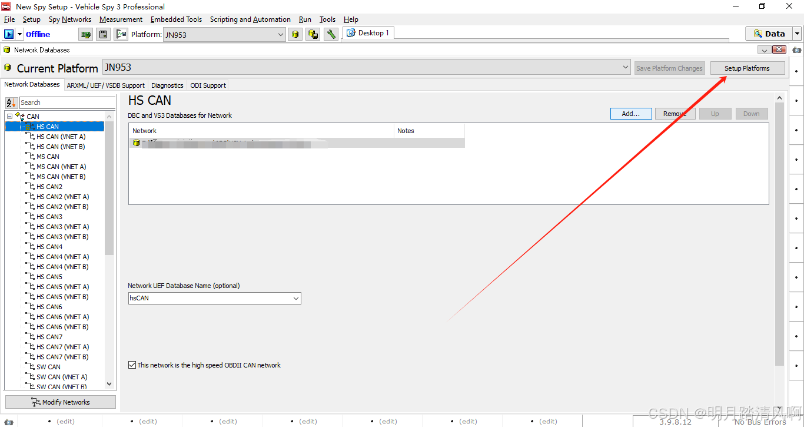Open the Embedded Tools menu
804x427 pixels.
pos(176,19)
